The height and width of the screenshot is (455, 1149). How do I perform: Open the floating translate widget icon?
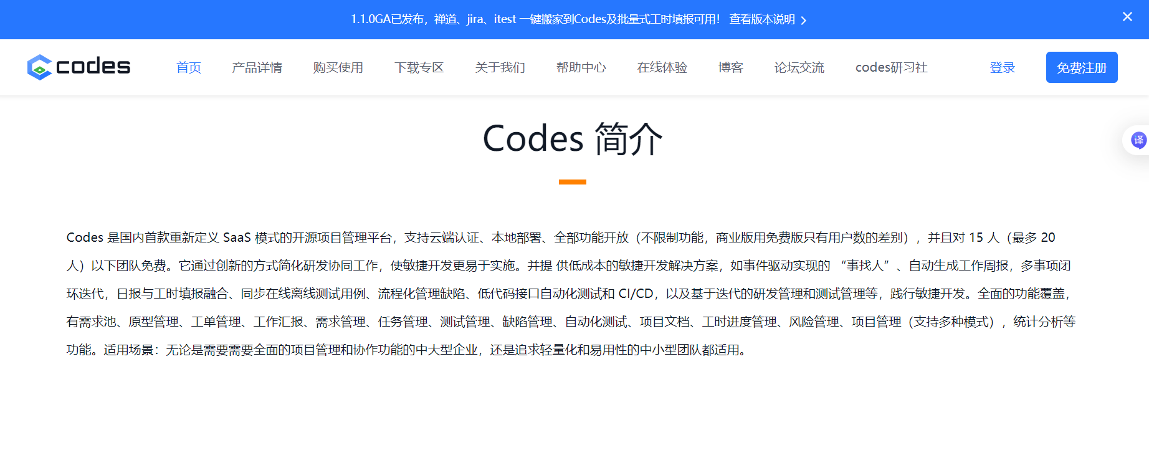pyautogui.click(x=1138, y=140)
